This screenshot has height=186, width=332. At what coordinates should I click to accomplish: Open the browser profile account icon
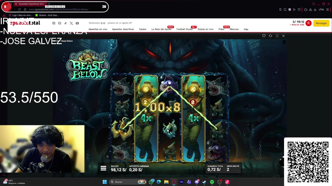pyautogui.click(x=310, y=10)
